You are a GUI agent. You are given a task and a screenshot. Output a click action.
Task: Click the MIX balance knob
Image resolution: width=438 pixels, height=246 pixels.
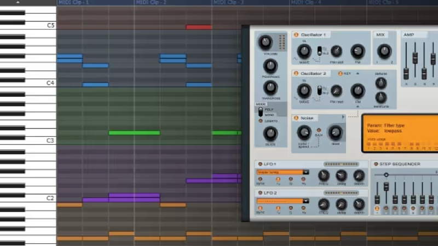click(x=384, y=51)
